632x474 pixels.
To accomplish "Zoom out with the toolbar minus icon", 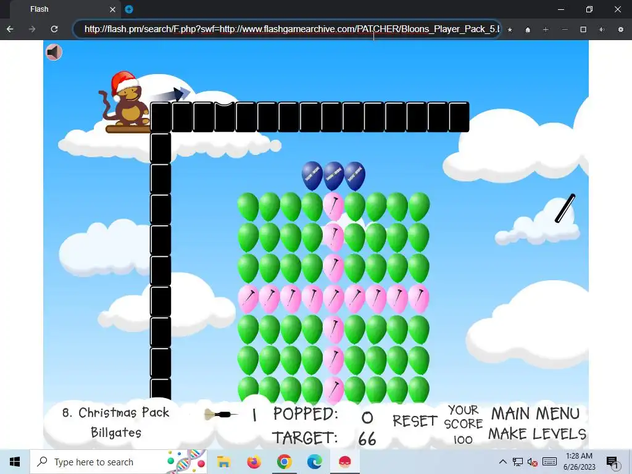I will 565,30.
